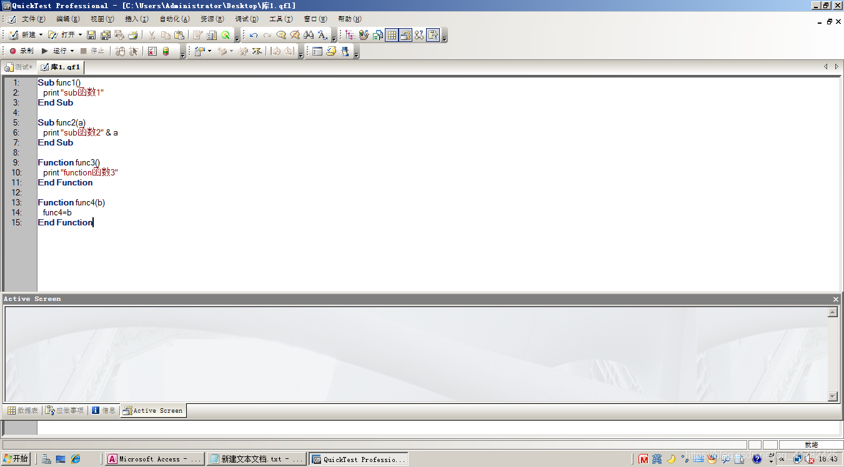Open the New (新建) dropdown arrow

[41, 35]
